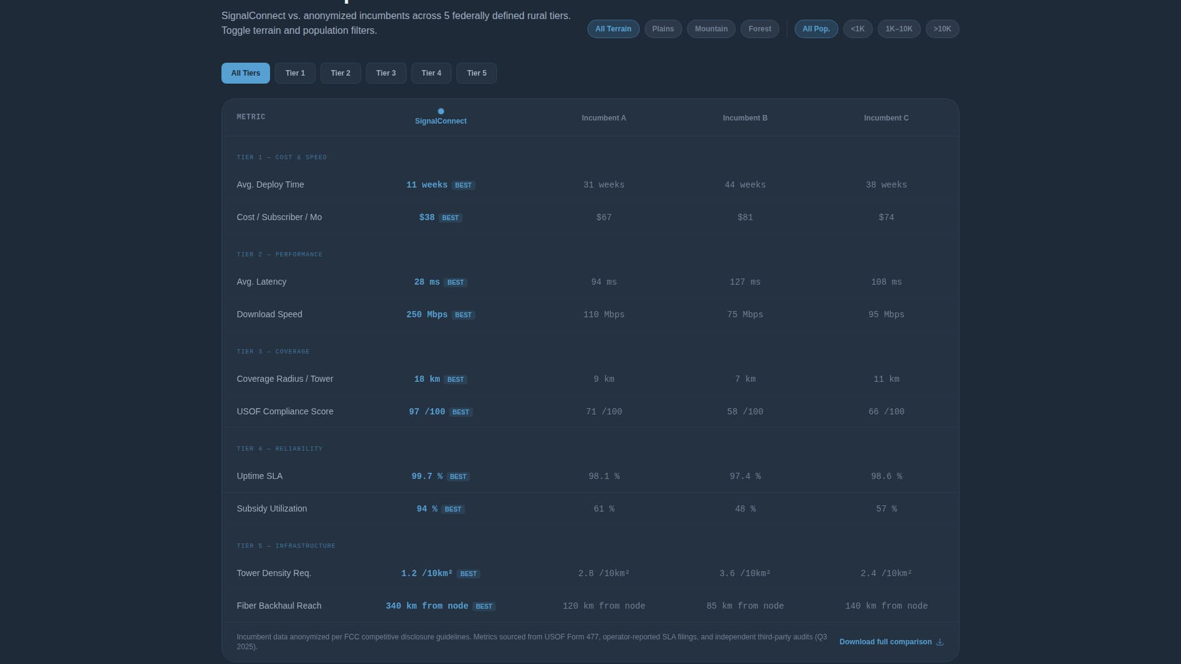
Task: Click the BEST badge beside $38
Action: coord(450,218)
